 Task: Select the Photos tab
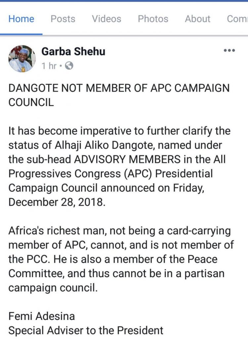click(x=153, y=19)
